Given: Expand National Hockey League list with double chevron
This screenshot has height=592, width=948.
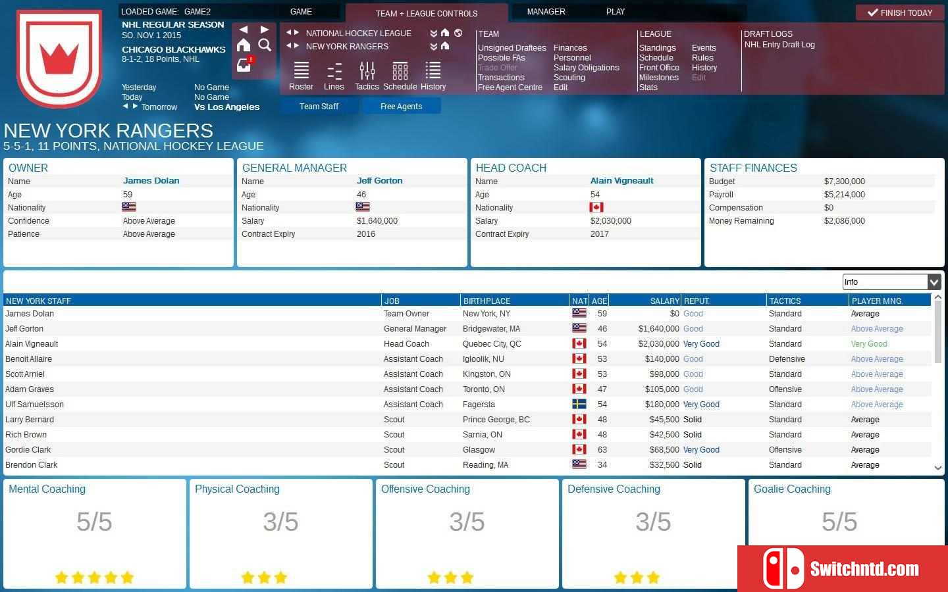Looking at the screenshot, I should tap(433, 33).
